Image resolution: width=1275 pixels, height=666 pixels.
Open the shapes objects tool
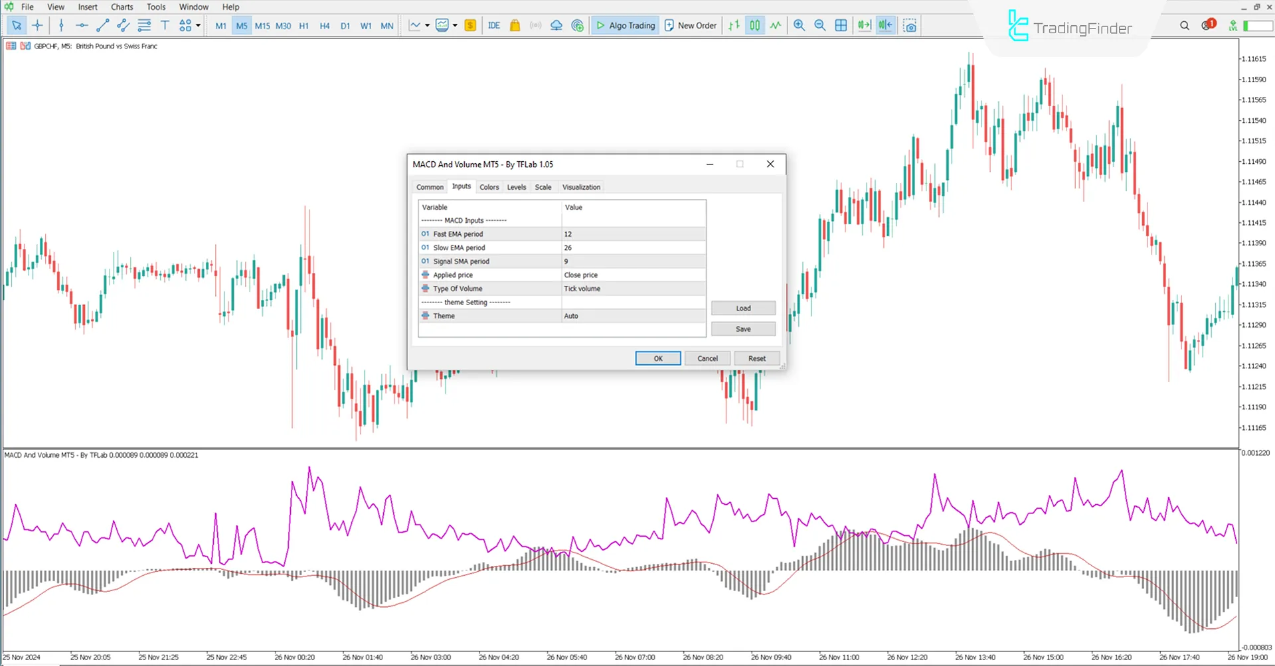click(x=185, y=25)
